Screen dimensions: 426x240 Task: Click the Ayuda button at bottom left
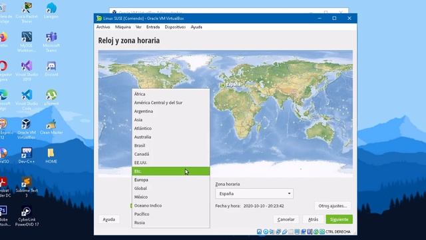tap(108, 219)
